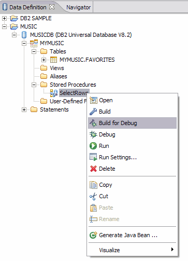This screenshot has width=188, height=261.
Task: Select the DB2 SAMPLE label
Action: pyautogui.click(x=36, y=18)
